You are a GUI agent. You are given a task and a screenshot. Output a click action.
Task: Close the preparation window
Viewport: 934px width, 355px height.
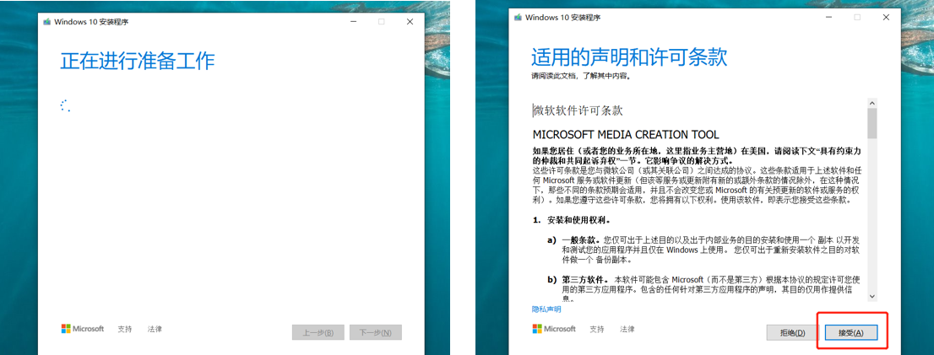coord(410,21)
